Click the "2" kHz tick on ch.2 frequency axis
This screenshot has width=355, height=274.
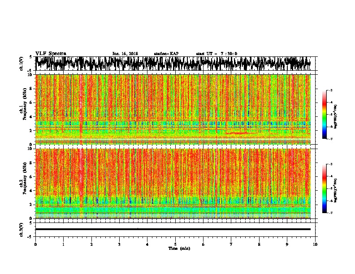pyautogui.click(x=32, y=205)
